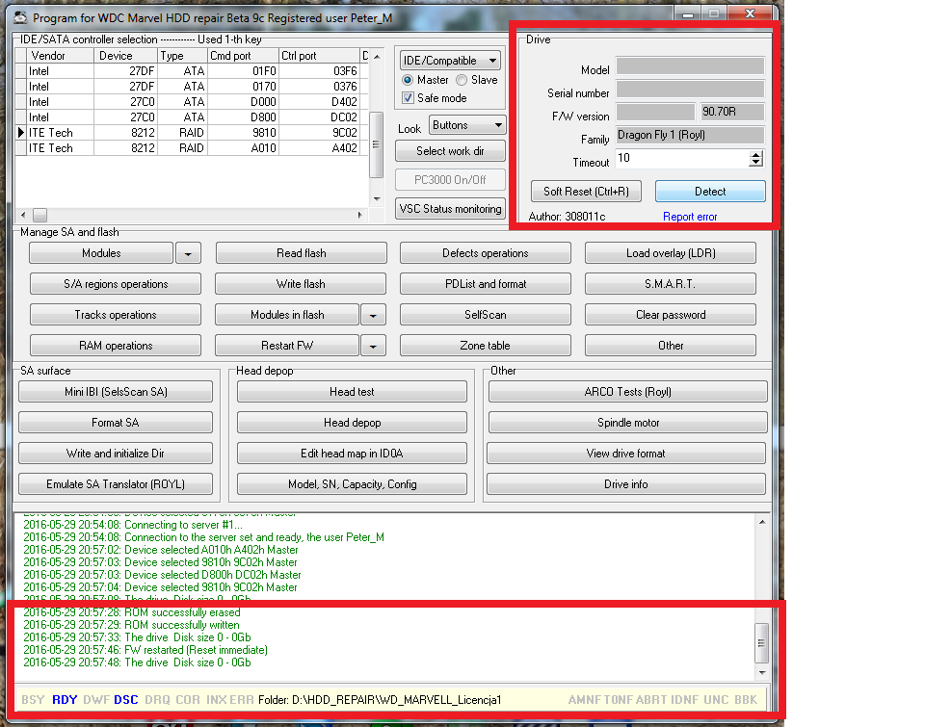Click the log scroll up arrow
925x727 pixels.
point(762,523)
